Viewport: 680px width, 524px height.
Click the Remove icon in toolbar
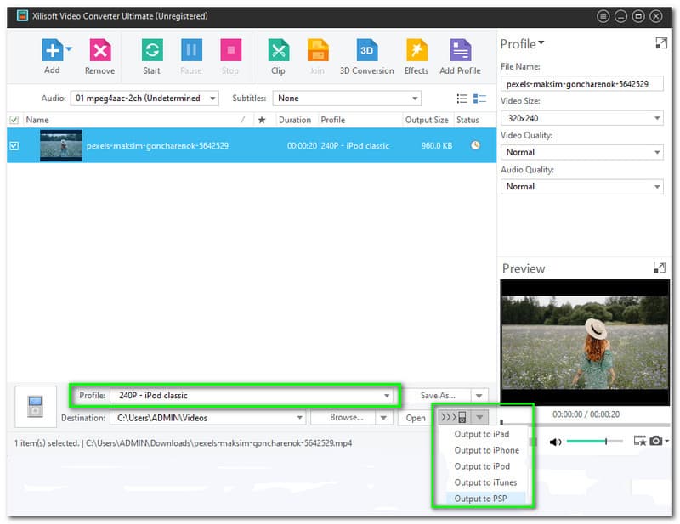tap(99, 51)
